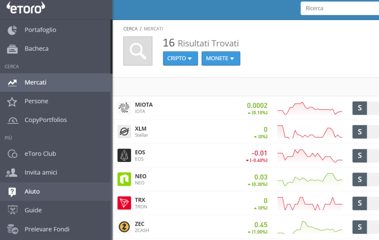
Task: Click the TRX ticker name
Action: [140, 200]
